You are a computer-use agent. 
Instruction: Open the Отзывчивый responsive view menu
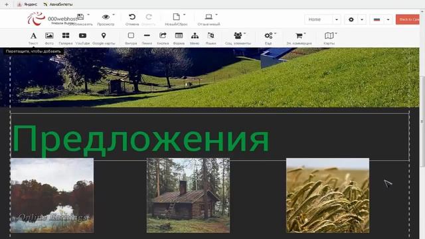click(x=209, y=19)
